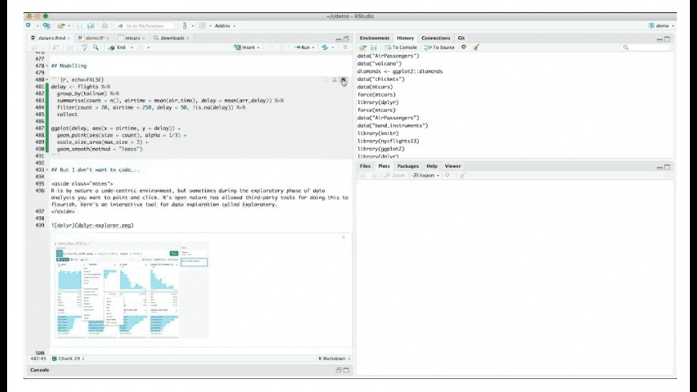Click the dplyr-explorer image preview thumbnail
This screenshot has width=697, height=392.
pos(131,290)
